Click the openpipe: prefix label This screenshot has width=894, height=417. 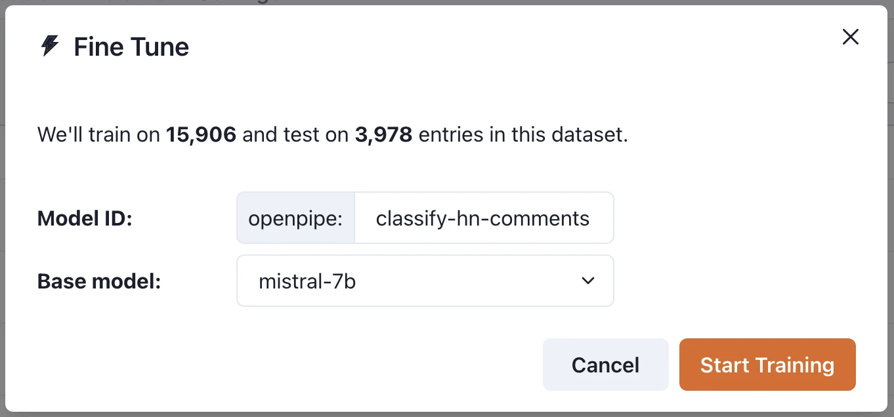(x=295, y=218)
